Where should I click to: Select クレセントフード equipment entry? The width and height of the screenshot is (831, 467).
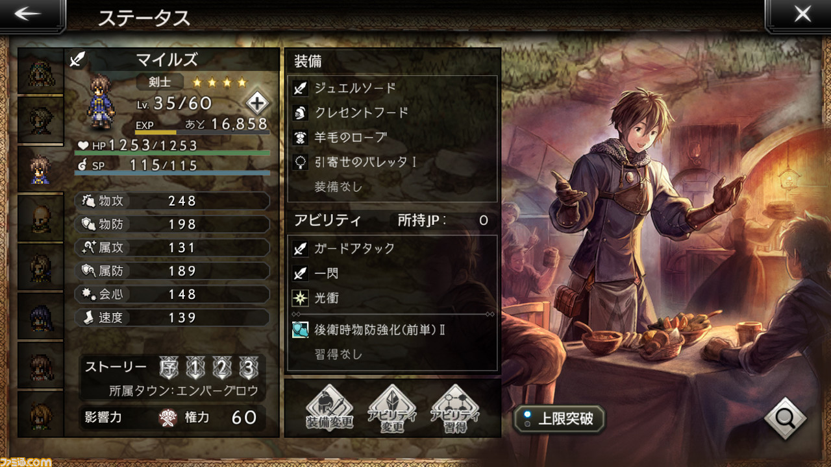coord(392,112)
